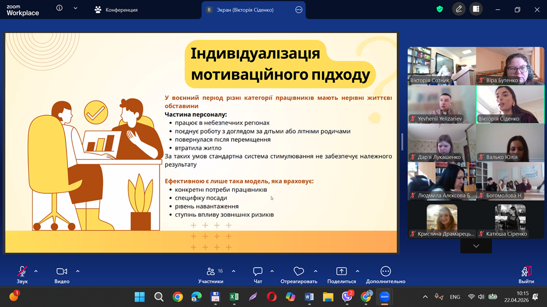The height and width of the screenshot is (307, 547).
Task: Open meeting info icon in title bar
Action: click(59, 8)
